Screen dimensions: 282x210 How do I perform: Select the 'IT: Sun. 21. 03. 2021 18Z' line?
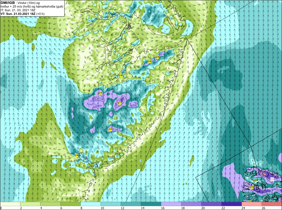18,10
